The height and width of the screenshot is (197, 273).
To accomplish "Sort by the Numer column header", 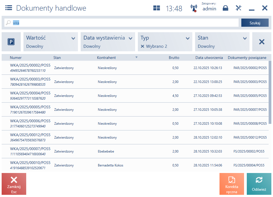I will (16, 58).
